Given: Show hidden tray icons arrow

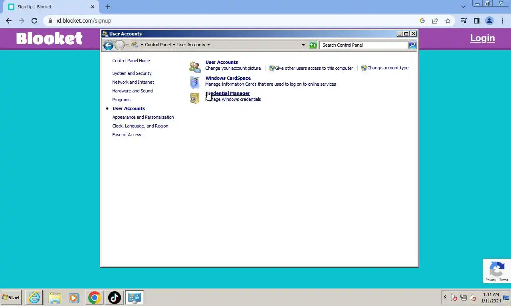Looking at the screenshot, I should coord(445,297).
